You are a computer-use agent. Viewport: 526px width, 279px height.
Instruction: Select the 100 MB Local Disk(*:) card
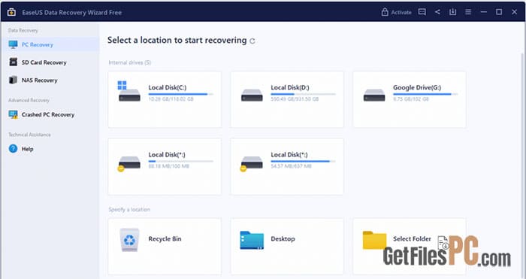pos(165,166)
